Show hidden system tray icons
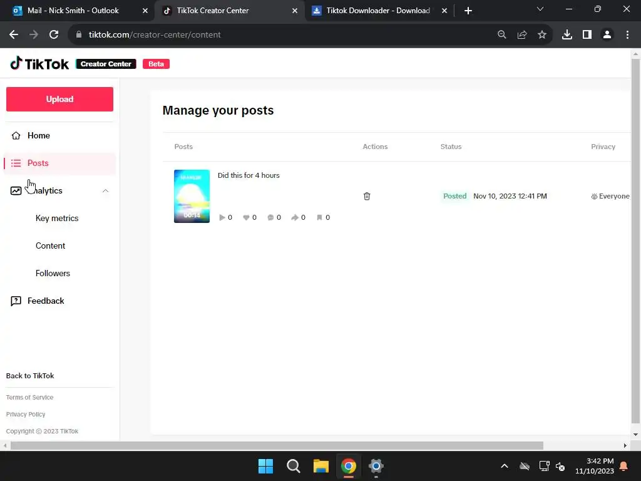 (x=505, y=466)
